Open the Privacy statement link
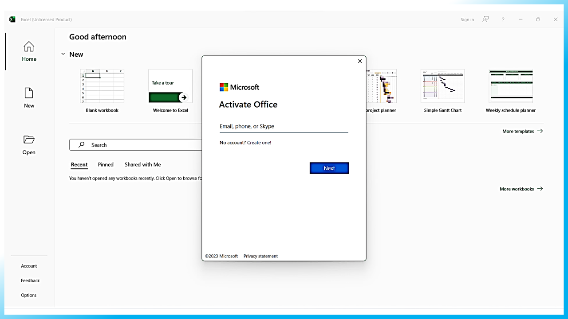 point(260,256)
